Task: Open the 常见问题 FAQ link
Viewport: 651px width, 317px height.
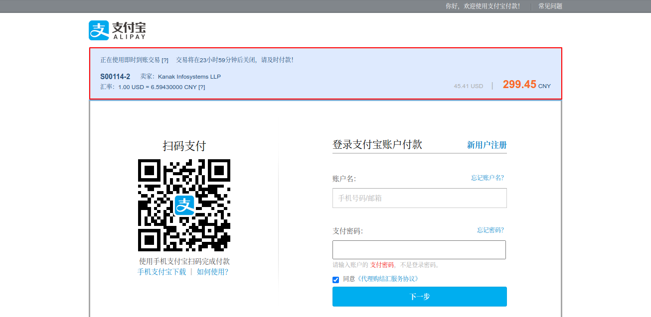Action: click(x=550, y=6)
